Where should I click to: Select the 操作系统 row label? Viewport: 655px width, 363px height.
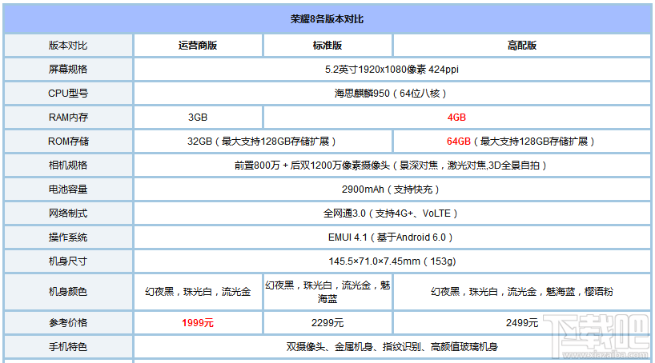pos(68,237)
